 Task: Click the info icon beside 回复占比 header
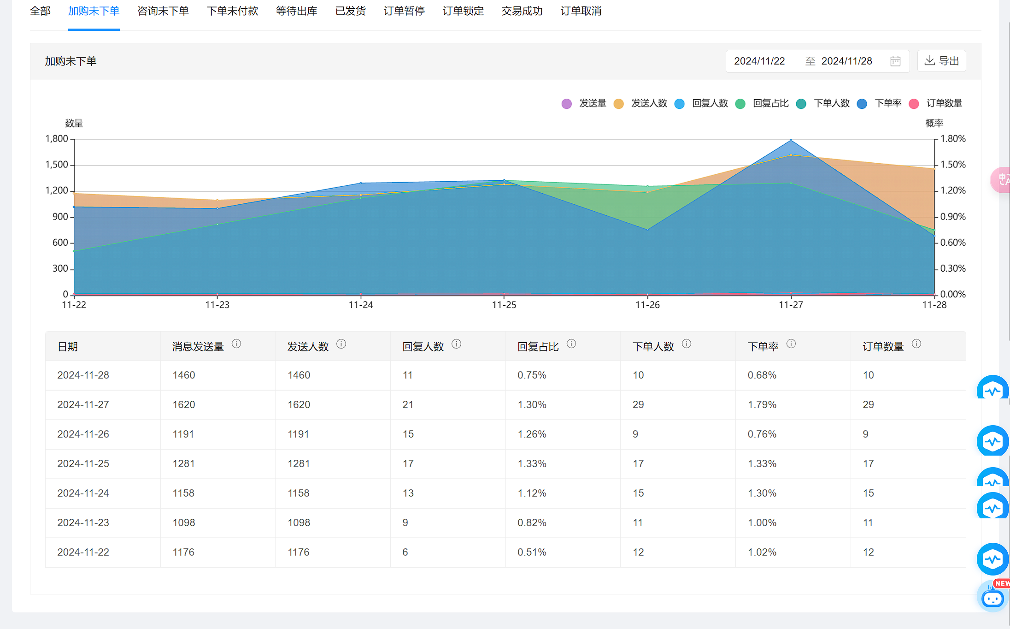tap(571, 344)
